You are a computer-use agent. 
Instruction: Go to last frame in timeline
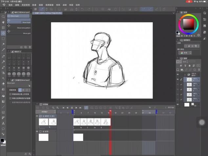[80, 108]
